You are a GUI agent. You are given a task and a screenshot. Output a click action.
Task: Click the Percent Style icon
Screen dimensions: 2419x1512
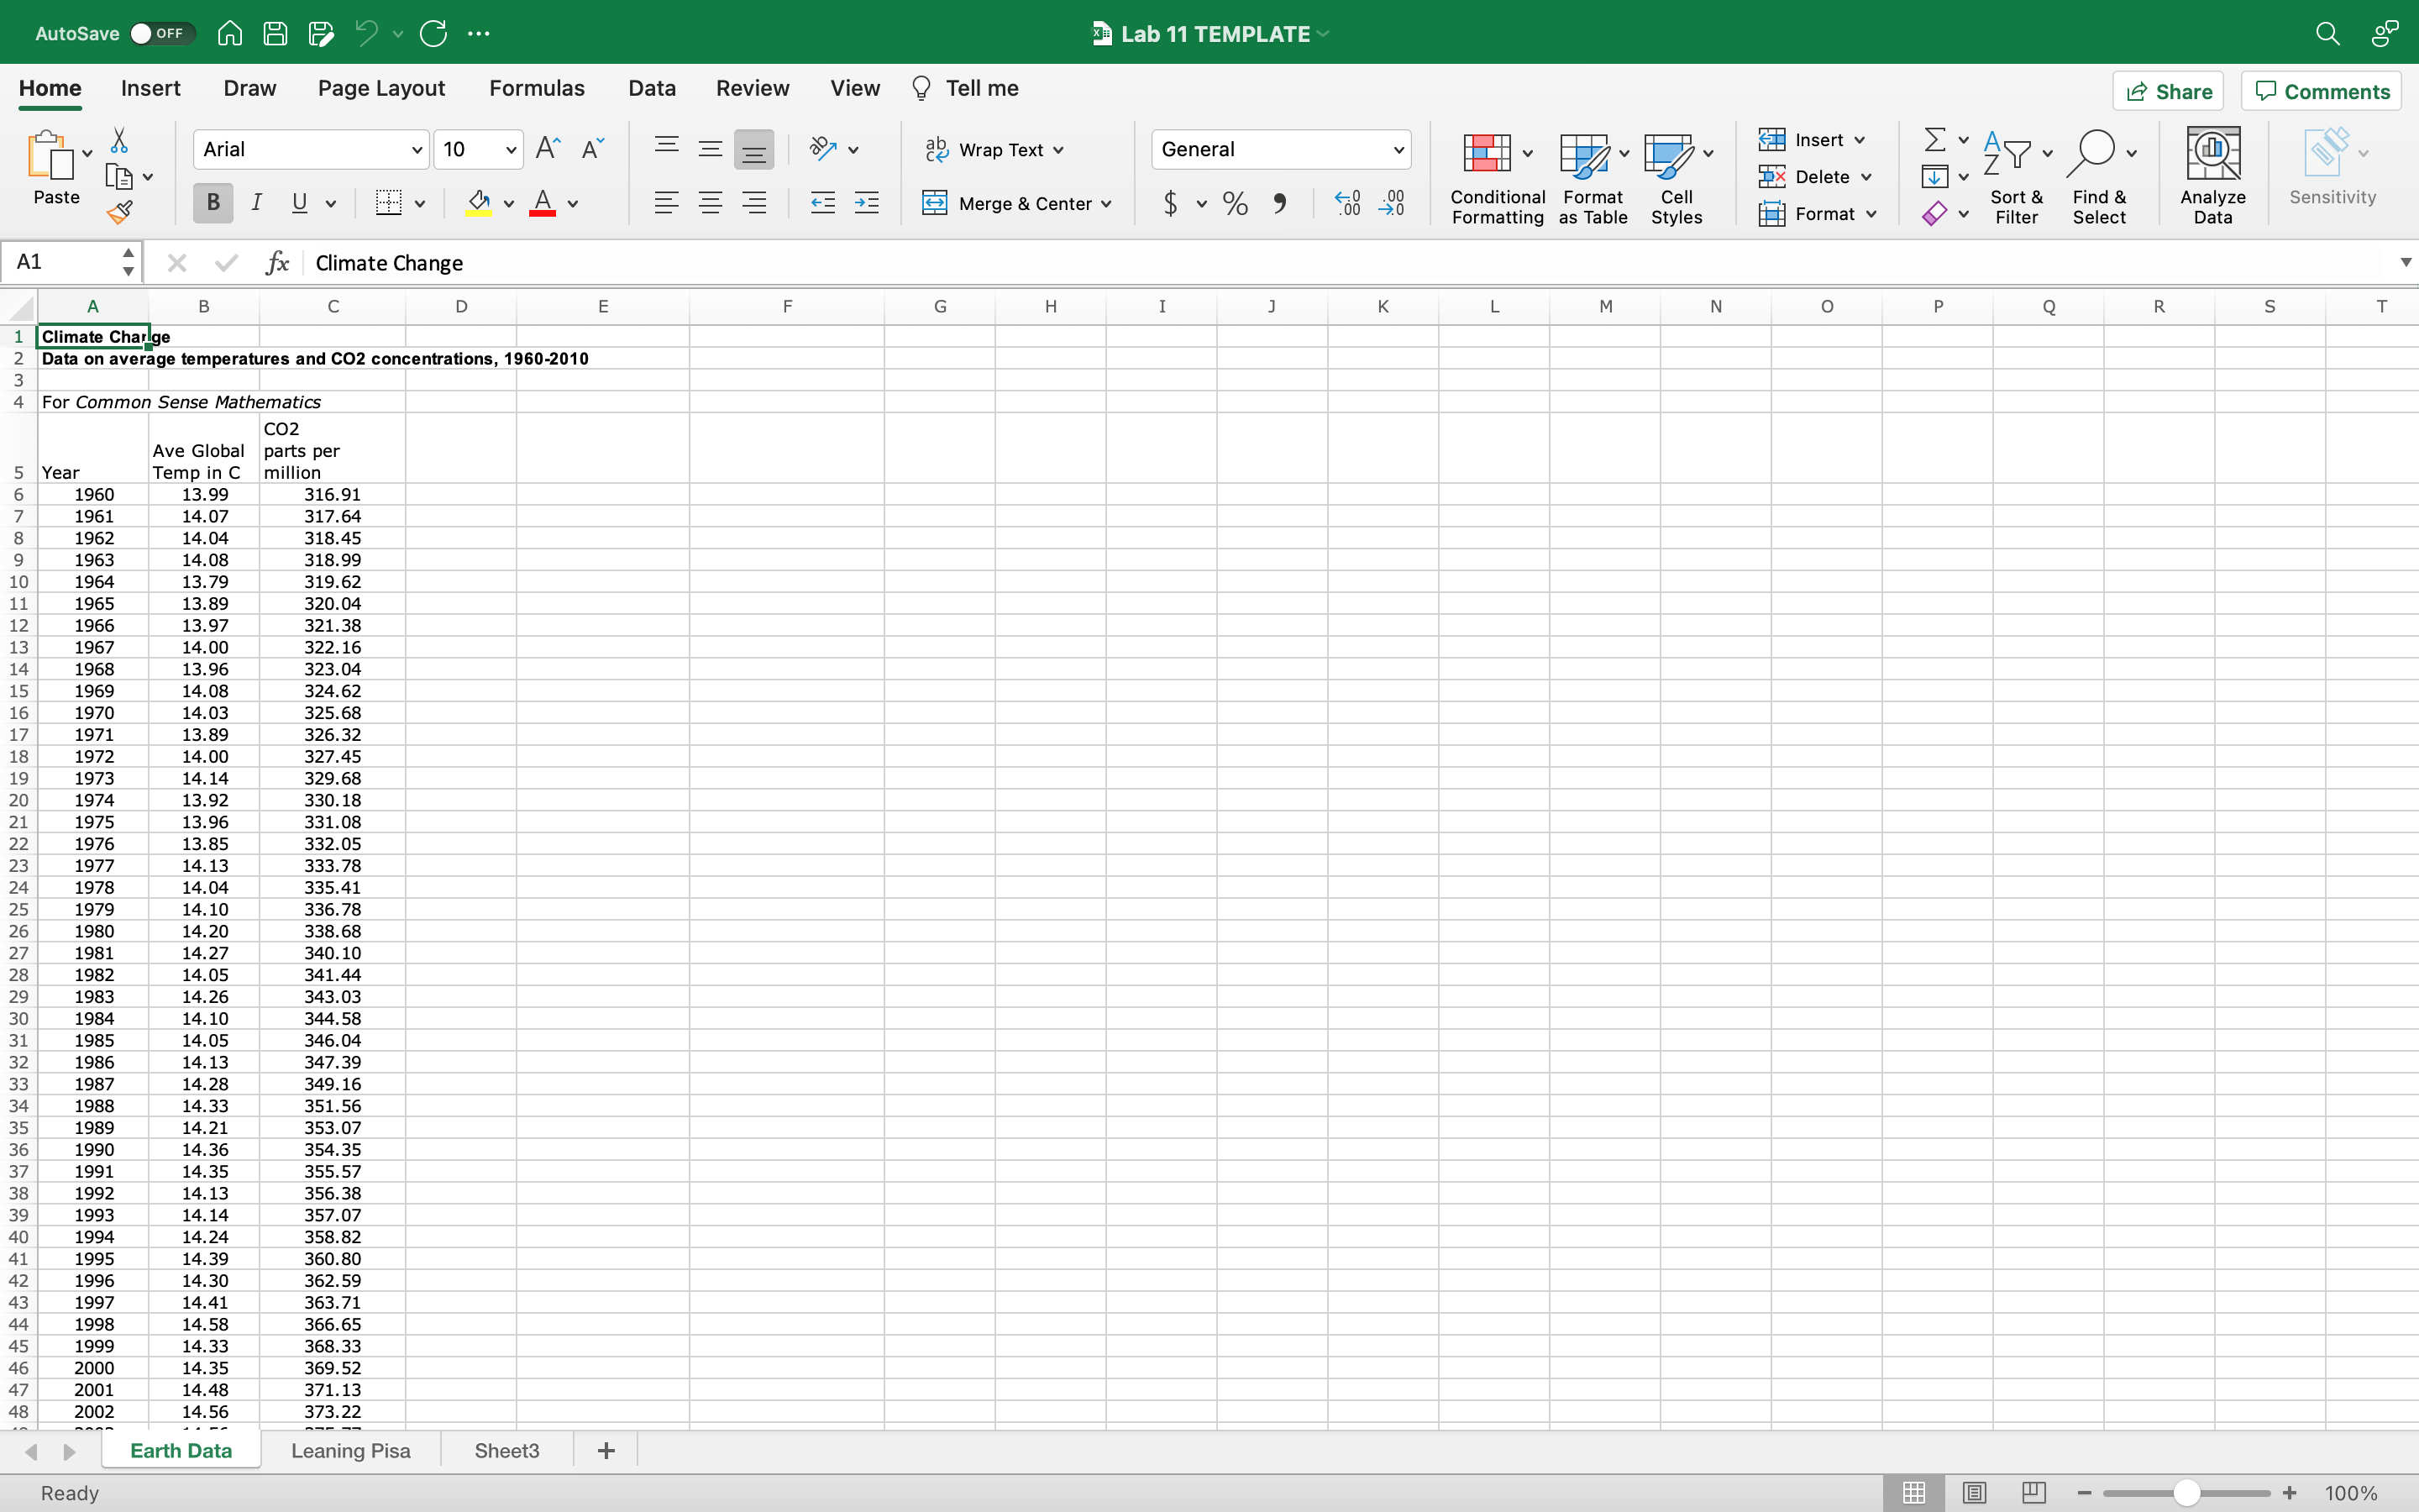pos(1236,204)
